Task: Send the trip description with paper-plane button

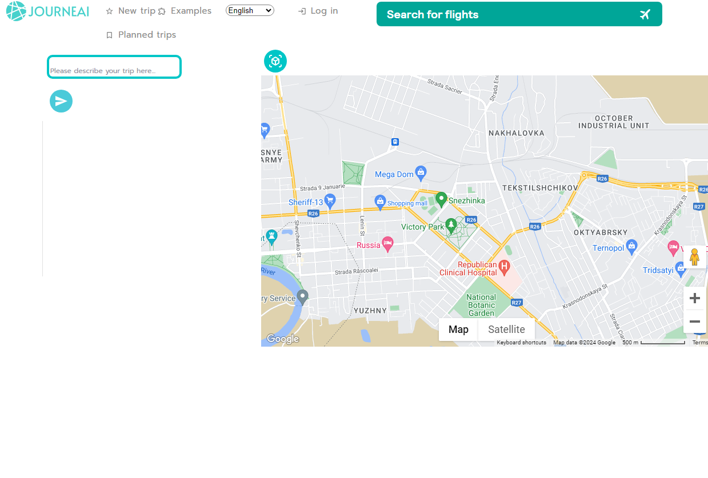Action: click(x=61, y=101)
